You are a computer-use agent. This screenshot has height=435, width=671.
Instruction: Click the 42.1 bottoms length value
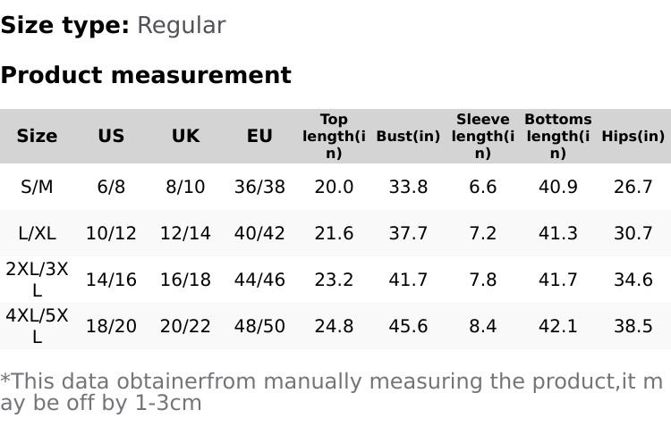[557, 326]
